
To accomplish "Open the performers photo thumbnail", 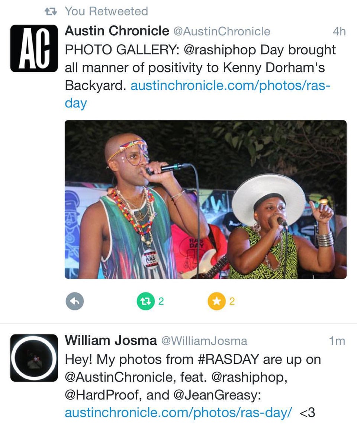I will coord(205,199).
